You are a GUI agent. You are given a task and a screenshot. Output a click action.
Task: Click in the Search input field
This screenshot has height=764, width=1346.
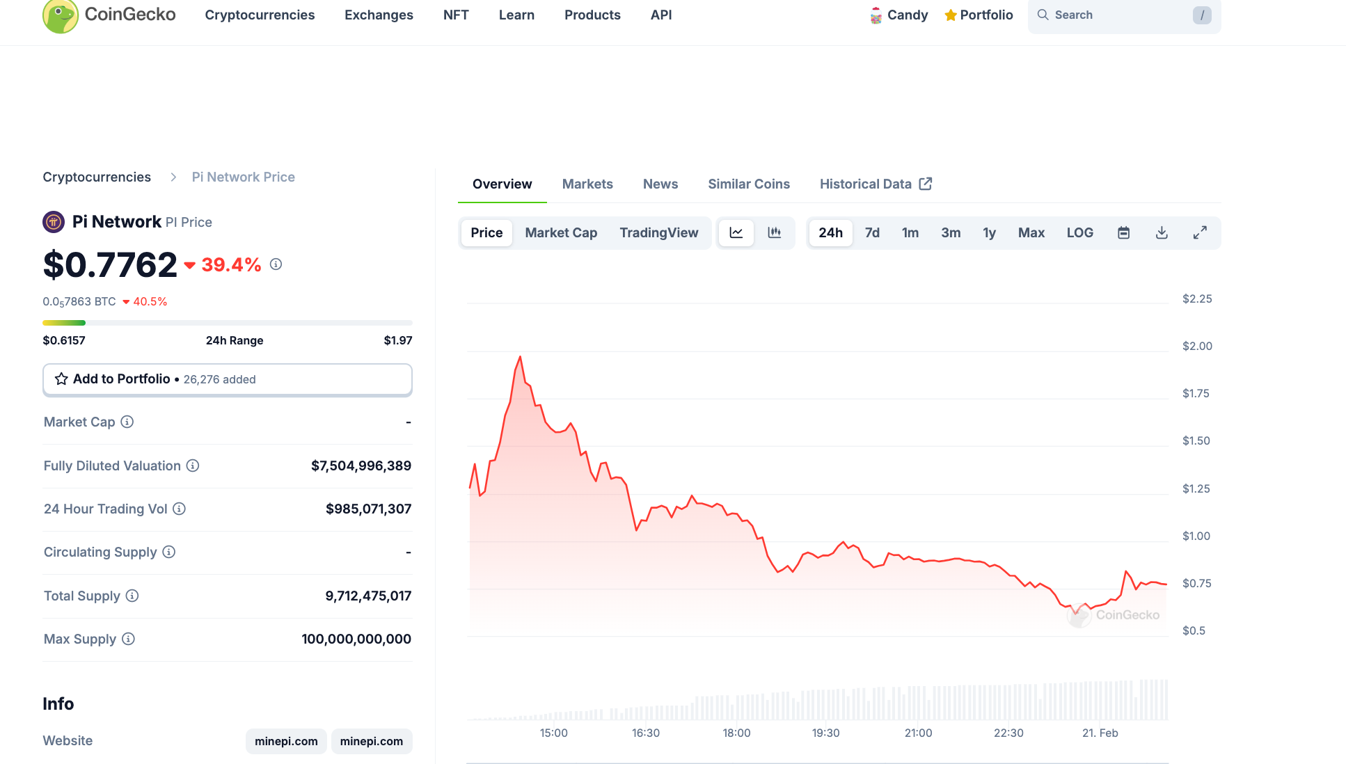tap(1124, 15)
